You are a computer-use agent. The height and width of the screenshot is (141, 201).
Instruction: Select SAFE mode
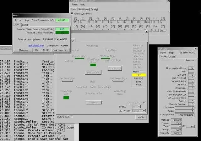pyautogui.click(x=139, y=82)
